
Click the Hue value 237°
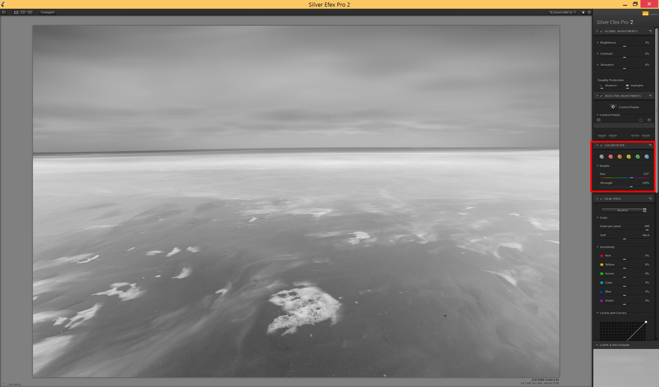click(646, 174)
